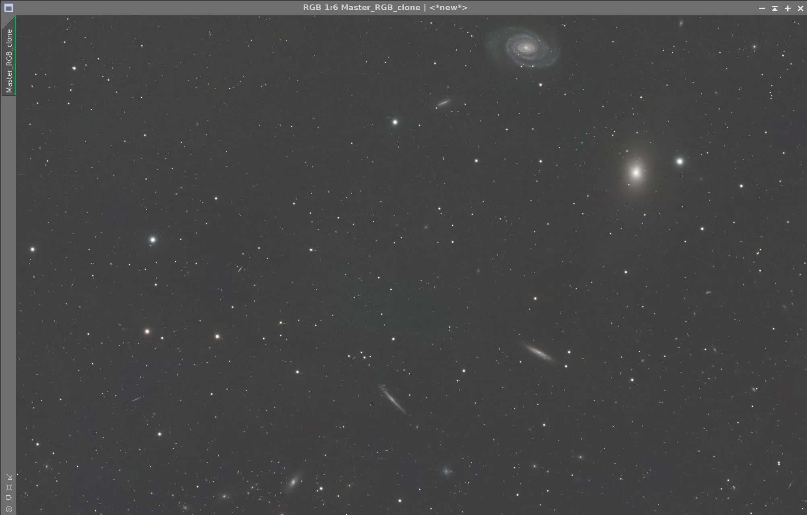Viewport: 807px width, 515px height.
Task: Click the tilted galaxy at bottom center
Action: 293,482
